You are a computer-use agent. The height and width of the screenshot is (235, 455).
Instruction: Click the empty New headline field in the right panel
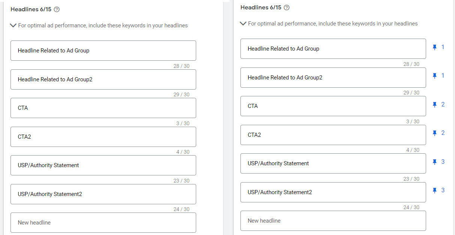click(333, 221)
